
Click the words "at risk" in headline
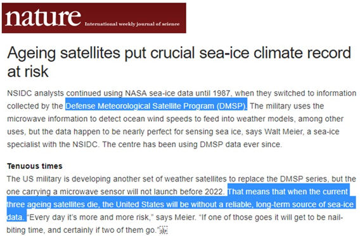pos(28,72)
